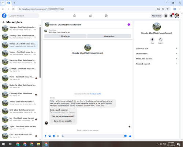Open the Kelli conversation
Screen dimensions: 183x147
[x=19, y=111]
